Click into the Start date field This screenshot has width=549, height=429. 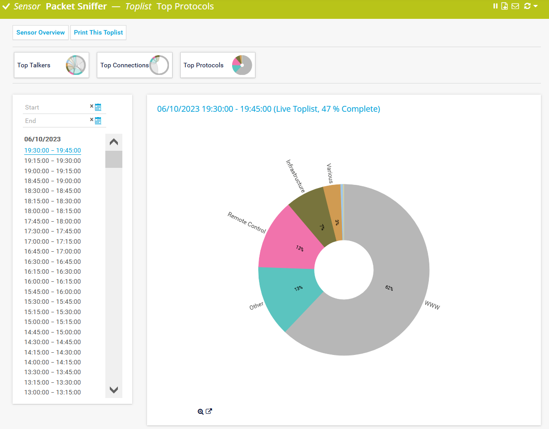(56, 107)
